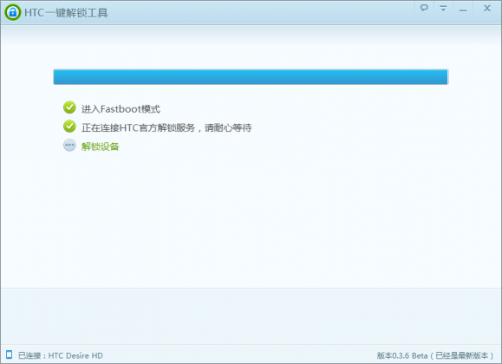Select the 进入Fastboot模式 step text
Viewport: 502px width, 364px height.
pos(121,109)
